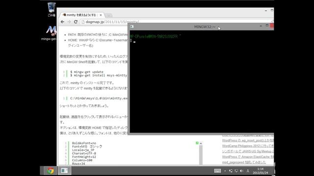Click the code block's vertical scrollbar track
314x176 pixels.
(201, 155)
